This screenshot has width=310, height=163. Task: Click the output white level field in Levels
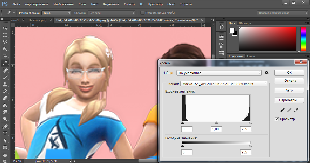(246, 152)
